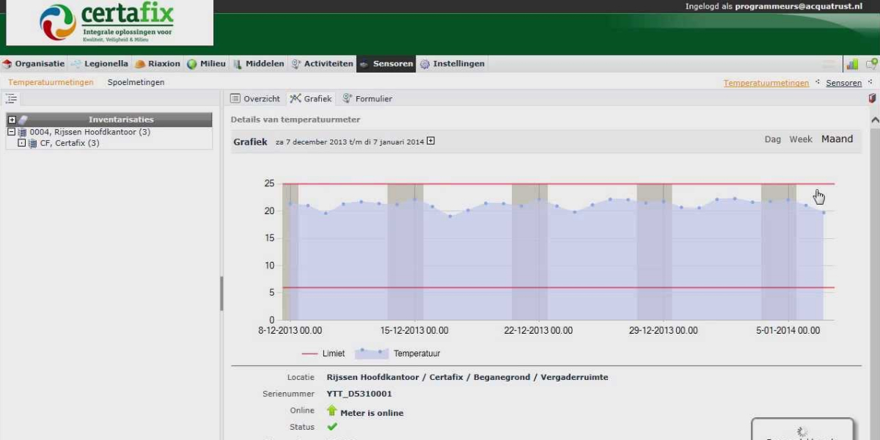880x440 pixels.
Task: Open the red help book icon
Action: coord(872,98)
